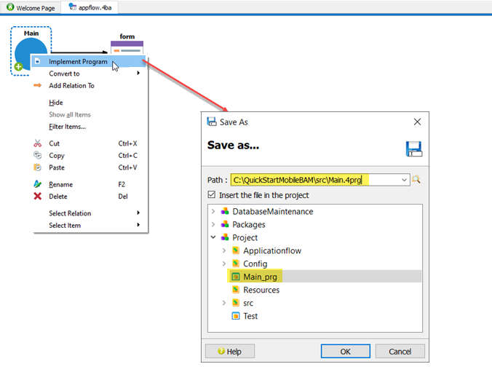The width and height of the screenshot is (492, 380).
Task: Click the OK button
Action: [346, 351]
